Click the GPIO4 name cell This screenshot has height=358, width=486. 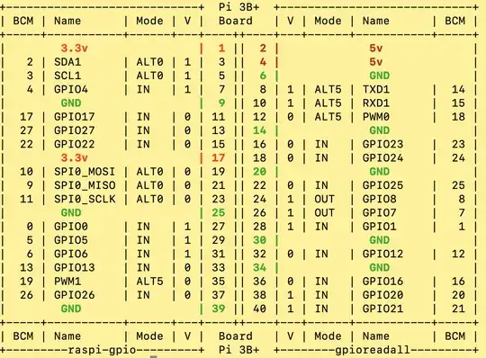[x=71, y=90]
